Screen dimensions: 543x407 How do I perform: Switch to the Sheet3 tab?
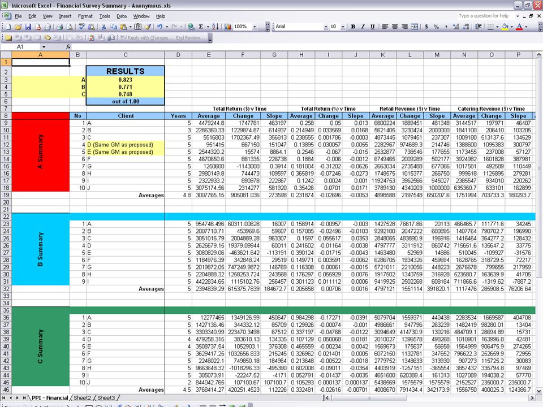click(x=106, y=397)
